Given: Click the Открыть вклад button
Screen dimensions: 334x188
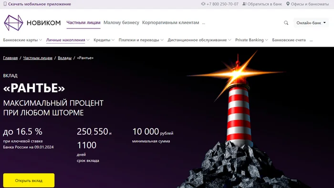Looking at the screenshot, I should pos(29,180).
